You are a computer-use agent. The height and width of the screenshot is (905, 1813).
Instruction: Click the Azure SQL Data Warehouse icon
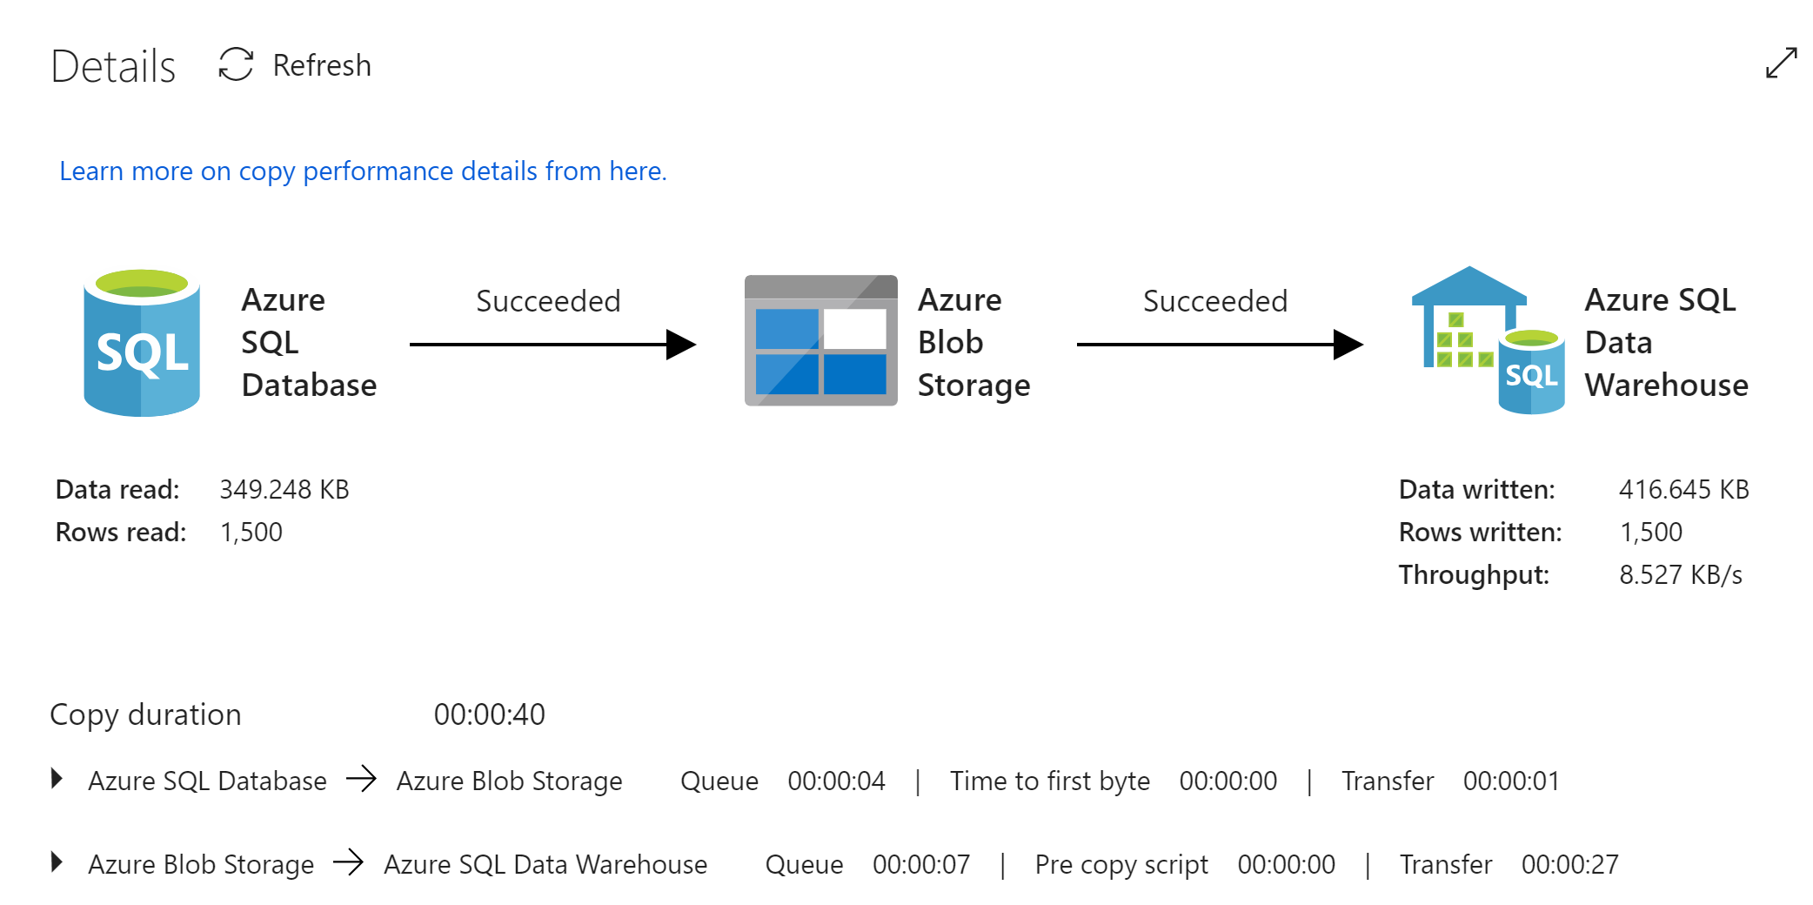pyautogui.click(x=1488, y=341)
